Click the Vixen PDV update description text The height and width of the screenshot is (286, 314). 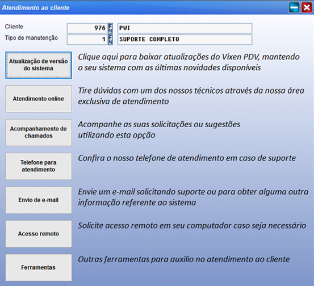189,62
